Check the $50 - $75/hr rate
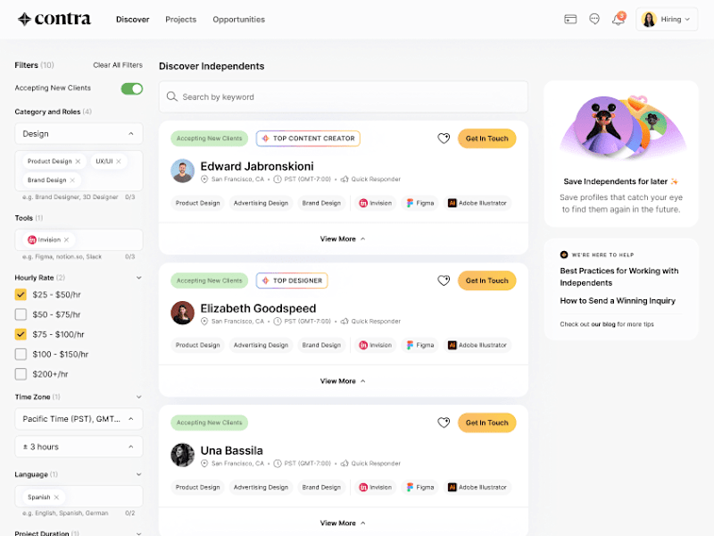The width and height of the screenshot is (714, 536). [21, 314]
